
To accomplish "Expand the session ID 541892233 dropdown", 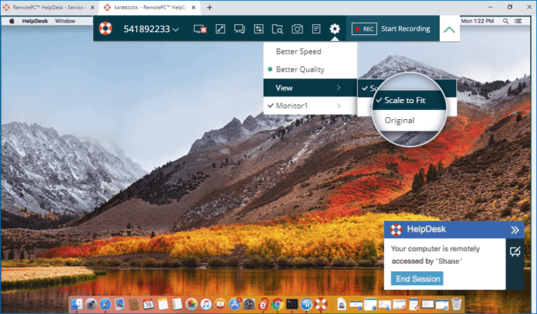I will [x=152, y=29].
